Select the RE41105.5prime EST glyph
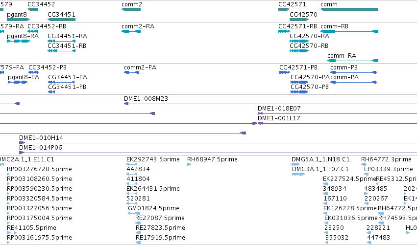This screenshot has height=245, width=417. 12,233
